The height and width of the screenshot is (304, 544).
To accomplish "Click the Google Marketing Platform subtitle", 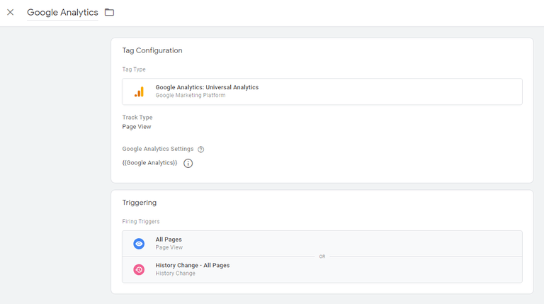I will tap(190, 96).
